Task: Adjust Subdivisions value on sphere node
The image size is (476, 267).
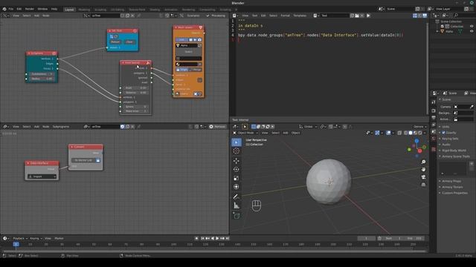Action: click(x=42, y=74)
